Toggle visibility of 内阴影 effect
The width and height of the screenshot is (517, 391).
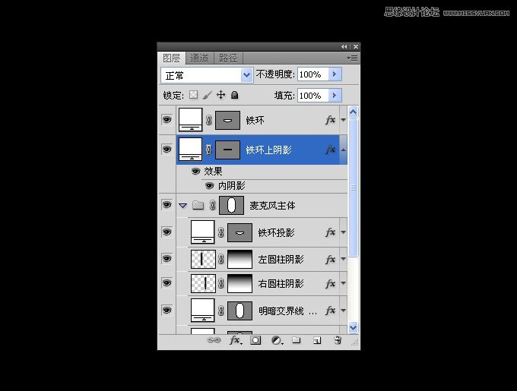pos(209,185)
